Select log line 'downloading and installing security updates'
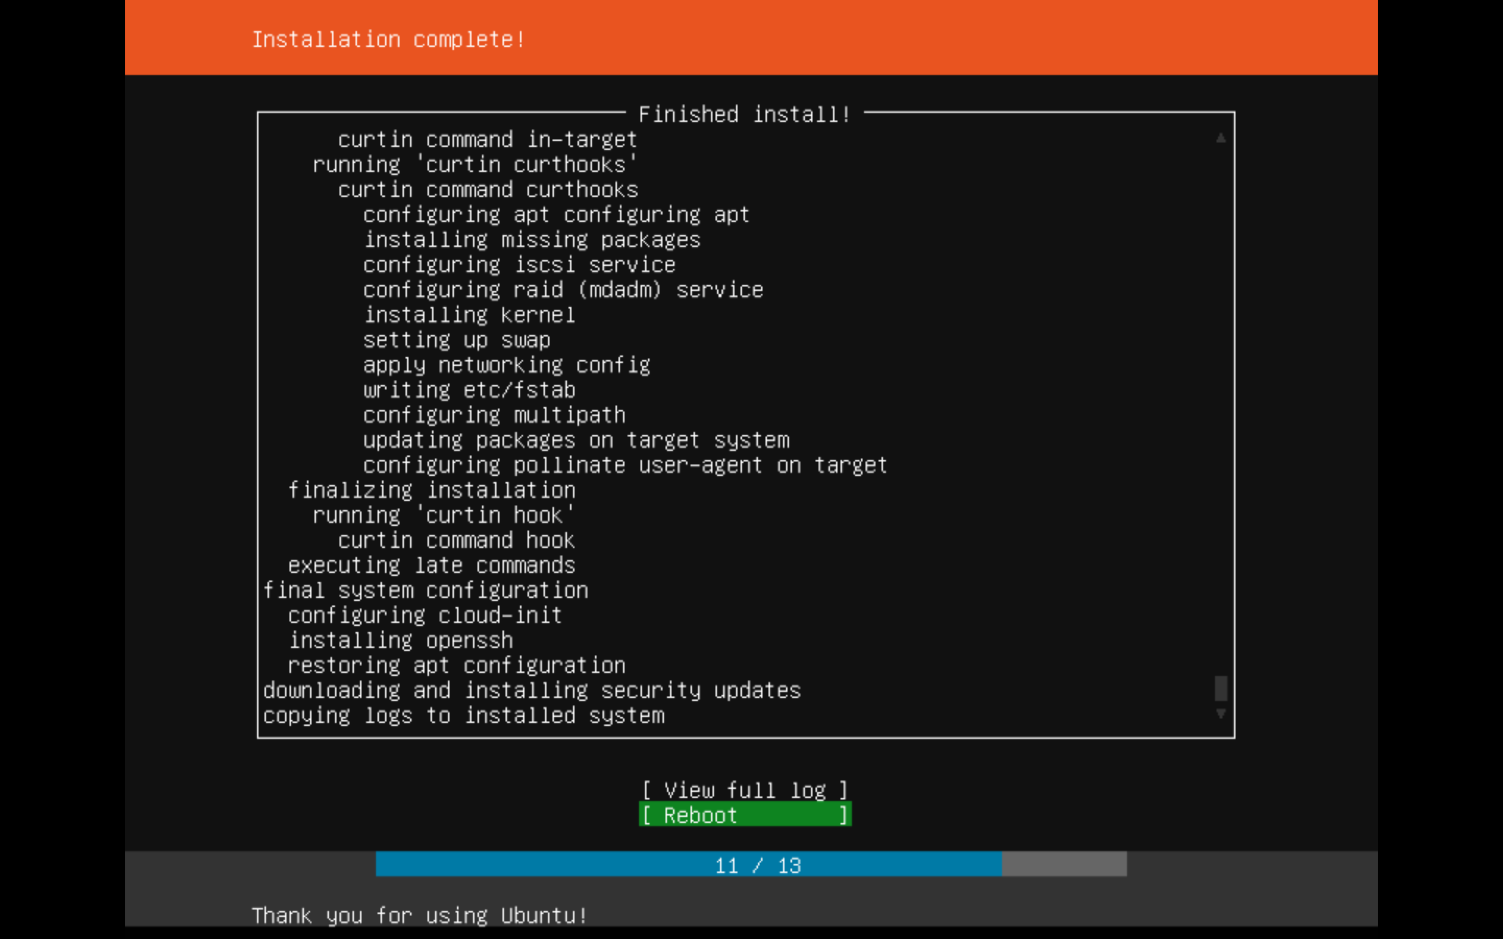This screenshot has height=939, width=1503. tap(532, 691)
